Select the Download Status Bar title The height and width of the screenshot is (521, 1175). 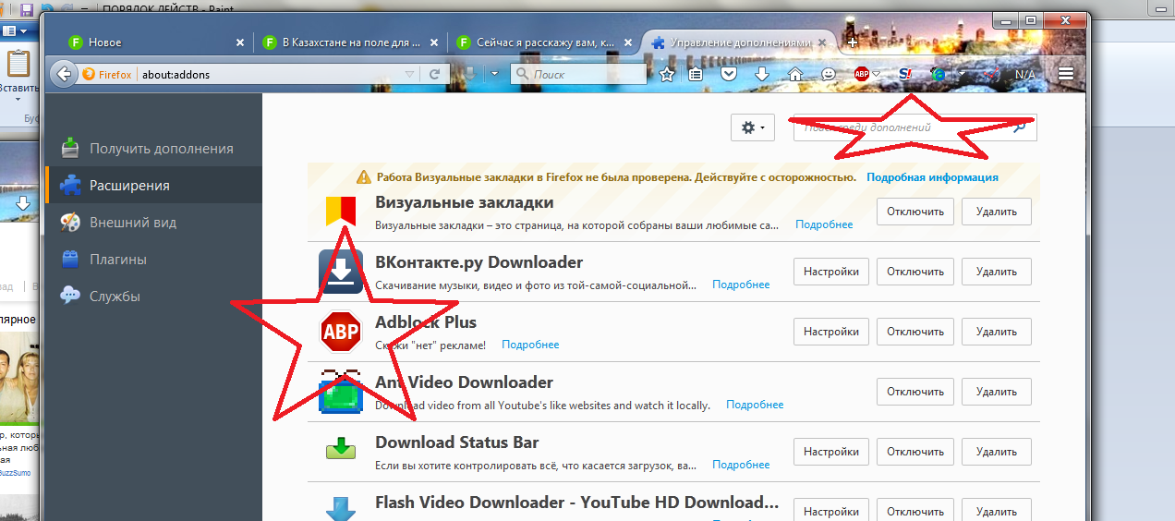point(457,442)
